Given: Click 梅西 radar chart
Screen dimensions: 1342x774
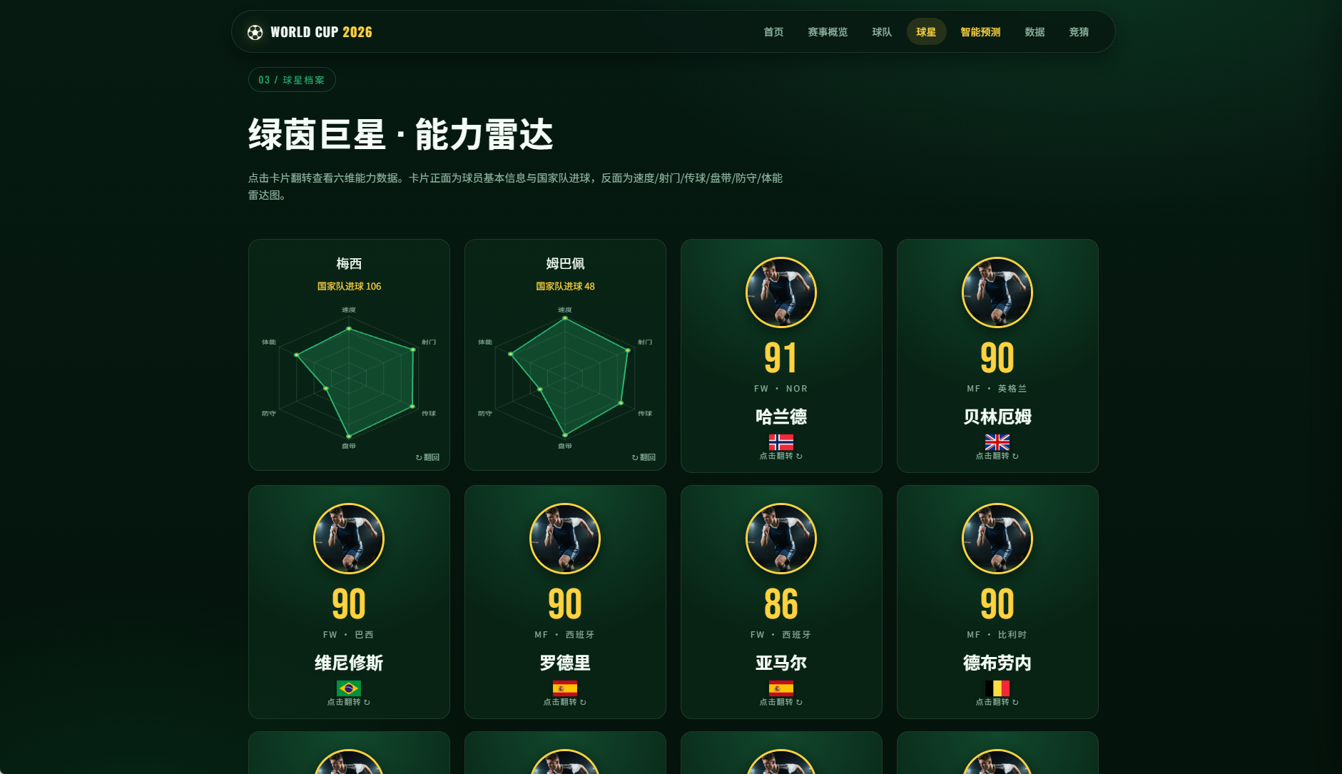Looking at the screenshot, I should point(349,378).
